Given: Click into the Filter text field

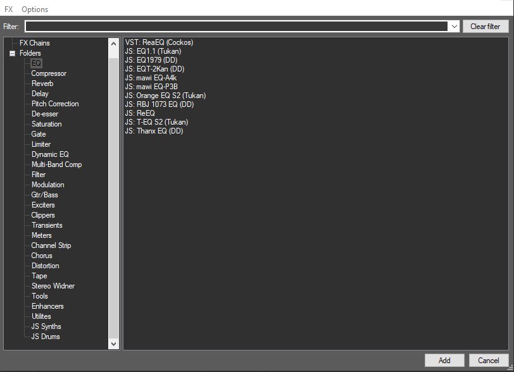Looking at the screenshot, I should click(x=236, y=26).
